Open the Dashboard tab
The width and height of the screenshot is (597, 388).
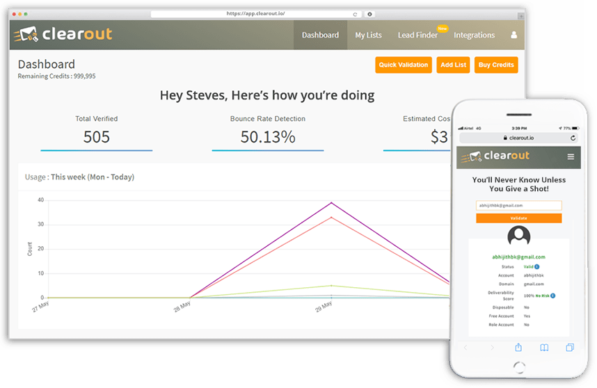coord(320,35)
